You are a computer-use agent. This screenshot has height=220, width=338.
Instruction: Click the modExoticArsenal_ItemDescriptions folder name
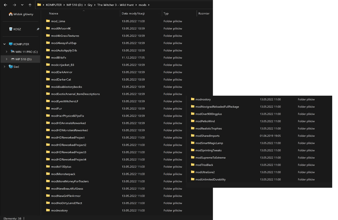click(x=75, y=94)
